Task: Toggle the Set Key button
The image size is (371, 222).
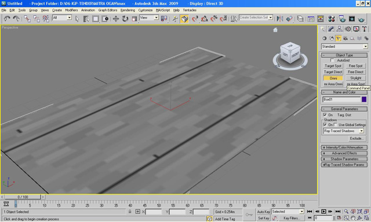Action: (264, 218)
